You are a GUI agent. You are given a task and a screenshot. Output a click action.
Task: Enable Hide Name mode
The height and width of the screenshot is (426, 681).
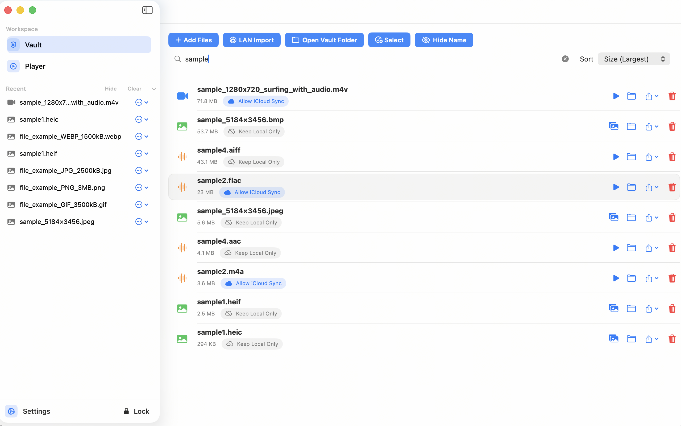444,40
